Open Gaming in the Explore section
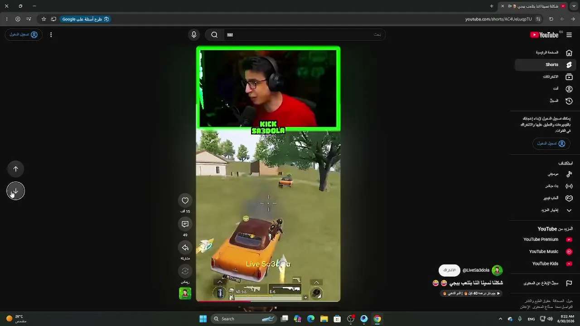 tap(546, 198)
